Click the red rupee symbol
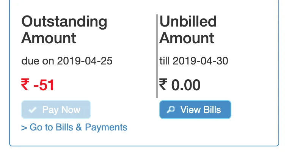The height and width of the screenshot is (157, 289). 25,85
